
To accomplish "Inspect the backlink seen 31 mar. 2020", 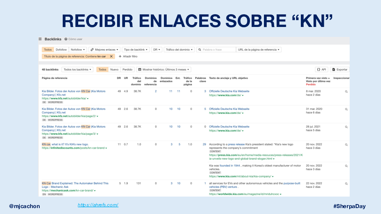I will point(346,109).
